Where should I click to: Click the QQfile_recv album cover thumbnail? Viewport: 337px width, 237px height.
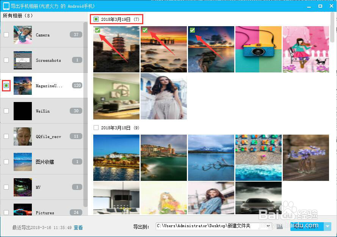click(22, 136)
